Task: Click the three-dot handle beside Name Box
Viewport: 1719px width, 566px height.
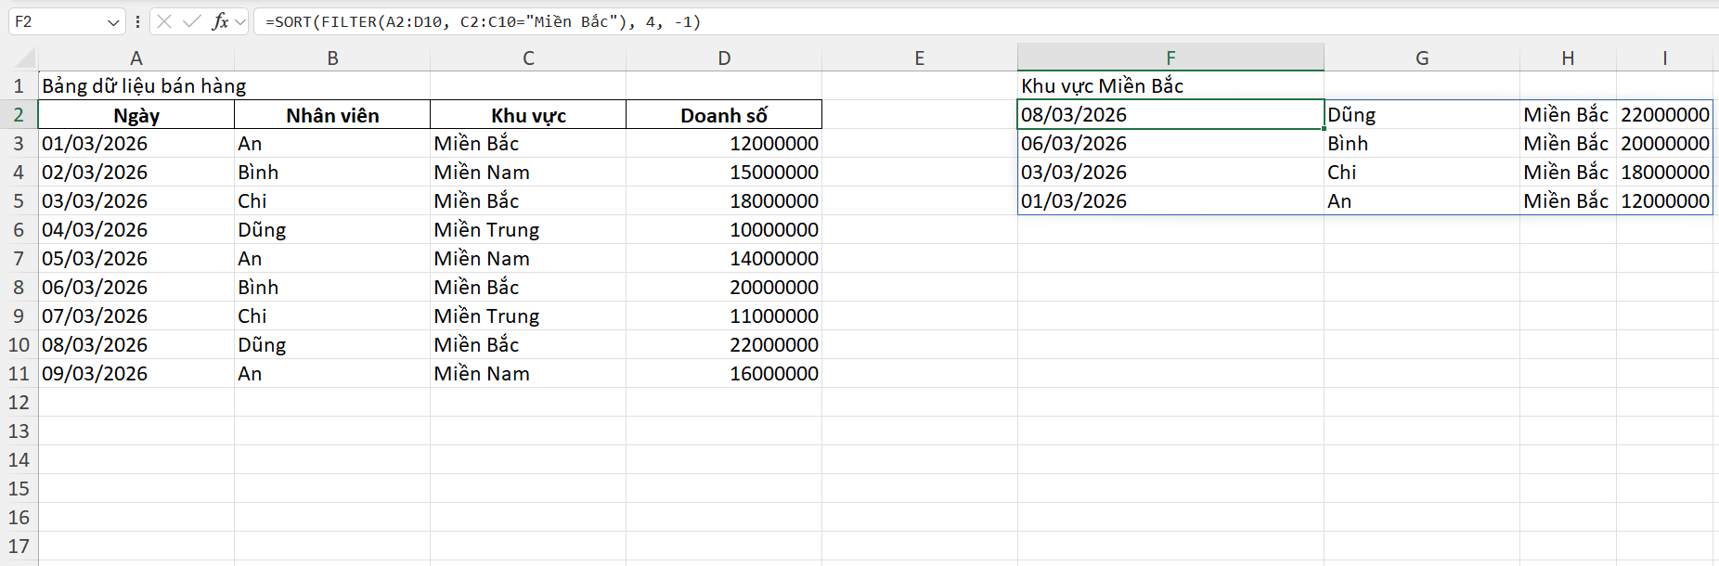Action: pos(137,21)
